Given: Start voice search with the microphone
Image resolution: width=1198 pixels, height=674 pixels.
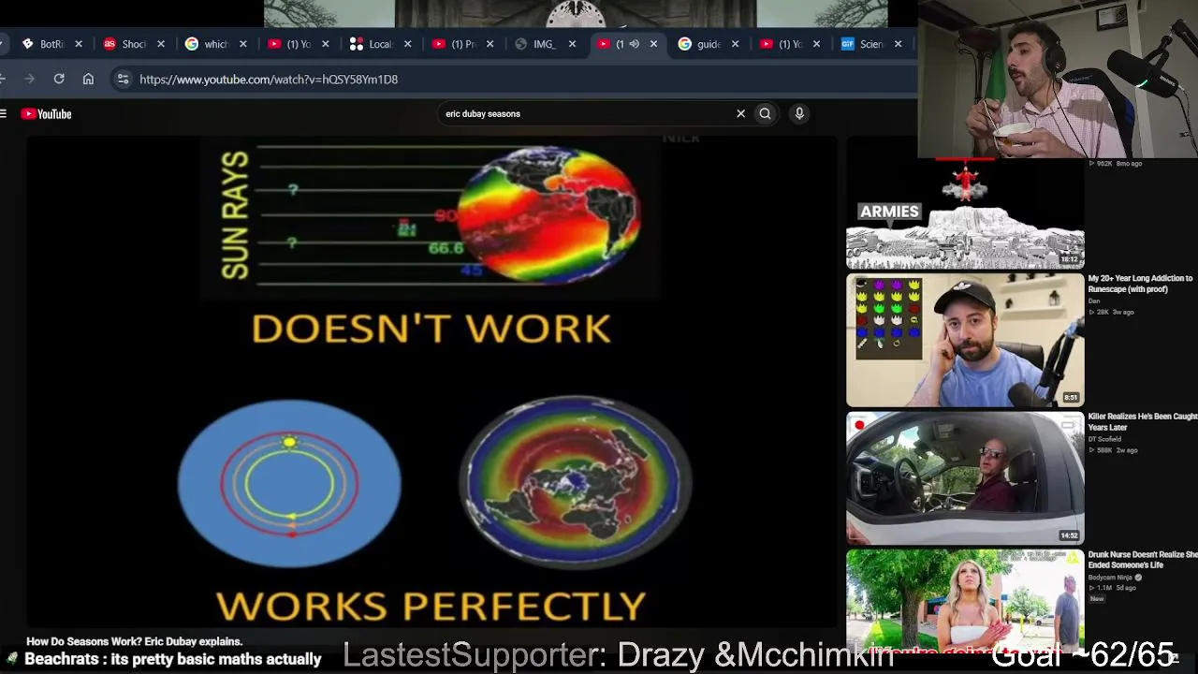Looking at the screenshot, I should coord(799,114).
